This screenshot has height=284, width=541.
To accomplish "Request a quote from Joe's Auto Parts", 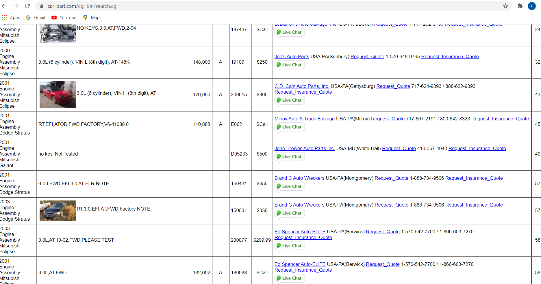I will (x=367, y=57).
